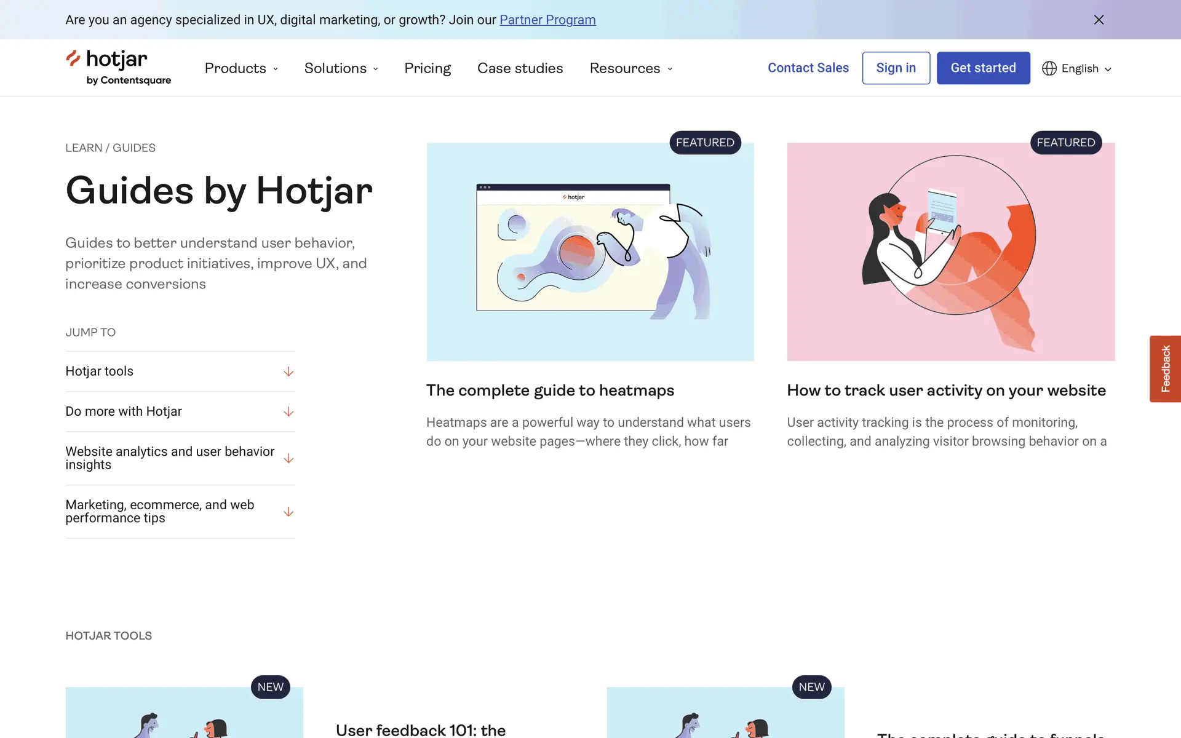This screenshot has height=738, width=1181.
Task: Expand the Products dropdown menu
Action: pyautogui.click(x=242, y=68)
